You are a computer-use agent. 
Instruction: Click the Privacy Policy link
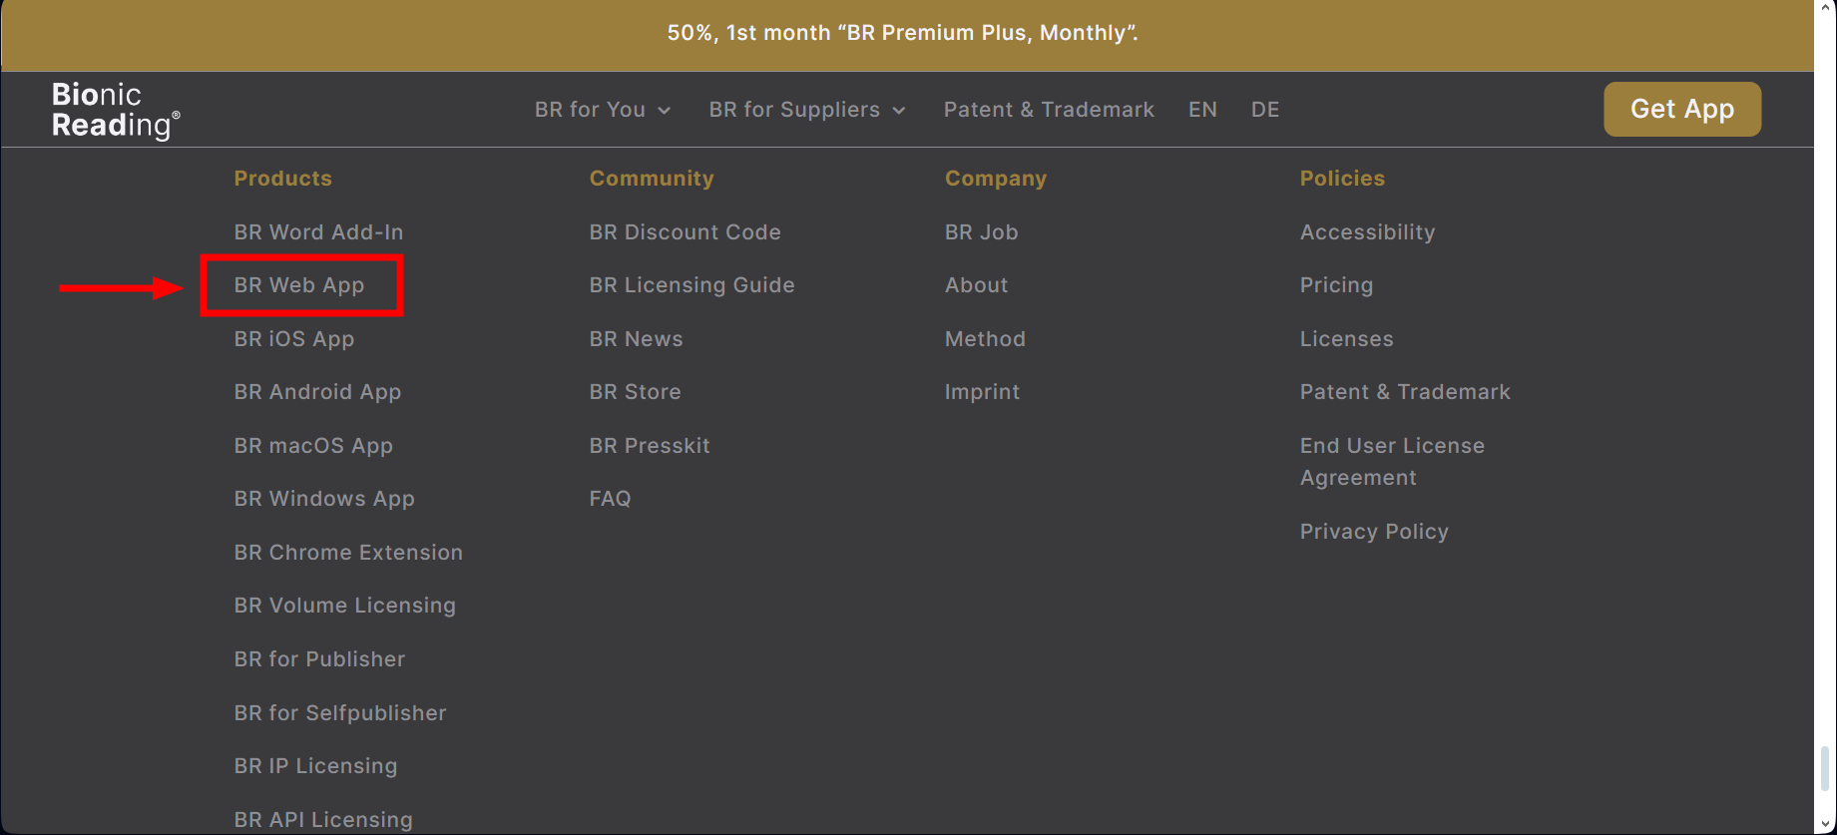[1373, 532]
